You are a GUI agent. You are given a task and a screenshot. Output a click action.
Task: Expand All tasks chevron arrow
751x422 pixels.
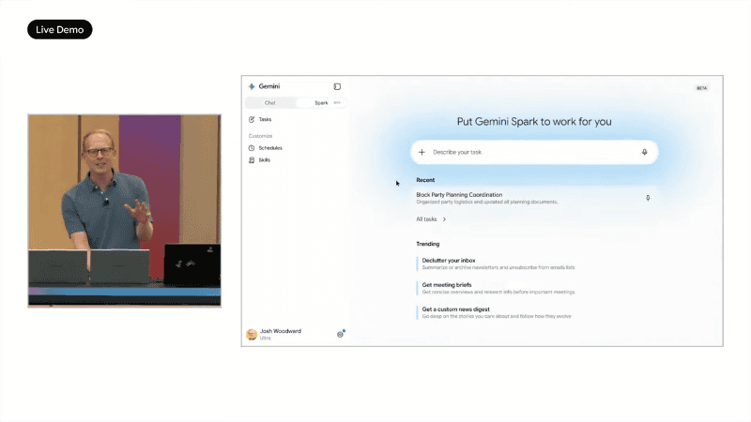point(444,219)
